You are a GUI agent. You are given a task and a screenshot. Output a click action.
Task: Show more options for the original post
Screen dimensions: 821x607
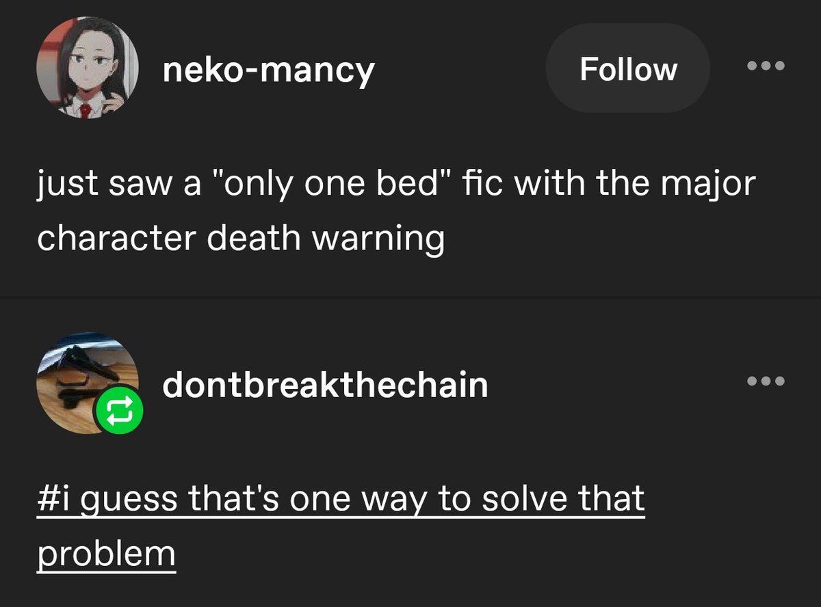point(766,67)
